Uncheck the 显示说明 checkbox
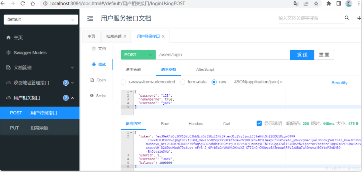 [259, 123]
